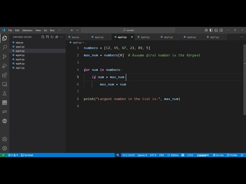Image resolution: width=246 pixels, height=184 pixels.
Task: Open the Go menu
Action: point(45,30)
